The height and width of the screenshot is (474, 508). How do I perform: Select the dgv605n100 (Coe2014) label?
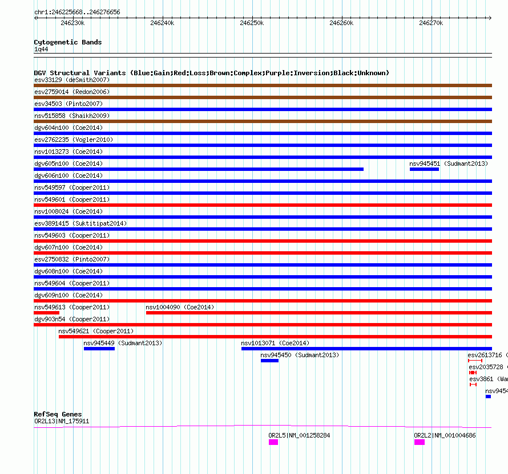point(68,164)
